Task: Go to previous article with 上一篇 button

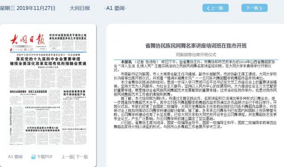Action: pyautogui.click(x=215, y=8)
